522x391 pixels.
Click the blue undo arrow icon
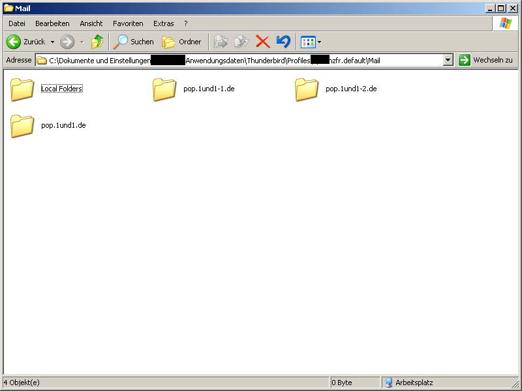click(283, 42)
